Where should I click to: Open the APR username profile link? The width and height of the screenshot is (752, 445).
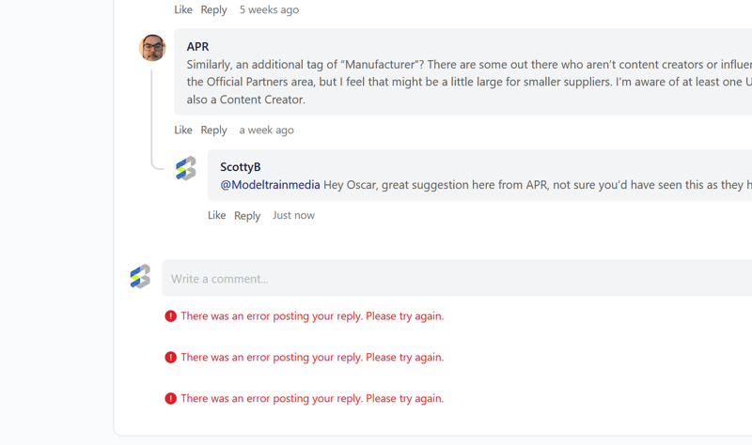[x=197, y=46]
